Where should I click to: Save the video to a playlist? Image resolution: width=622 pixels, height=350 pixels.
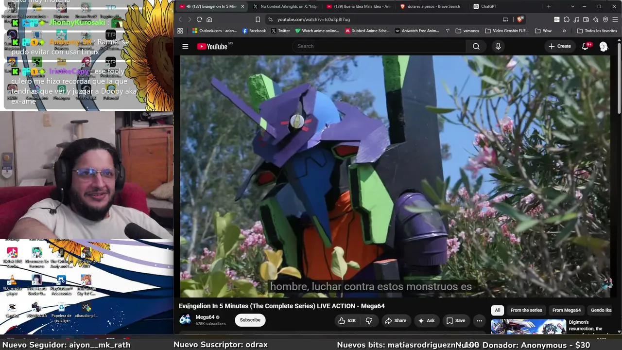point(456,320)
